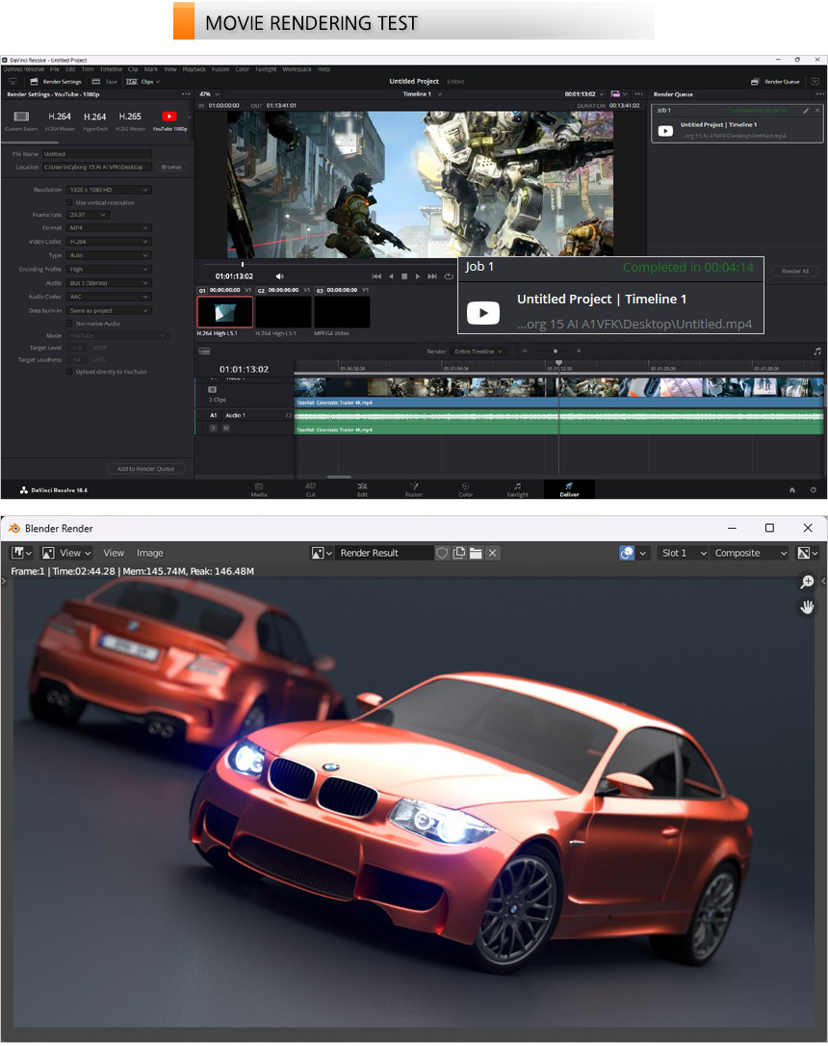Image resolution: width=828 pixels, height=1046 pixels.
Task: Select the pan hand tool in Blender Render
Action: (807, 607)
